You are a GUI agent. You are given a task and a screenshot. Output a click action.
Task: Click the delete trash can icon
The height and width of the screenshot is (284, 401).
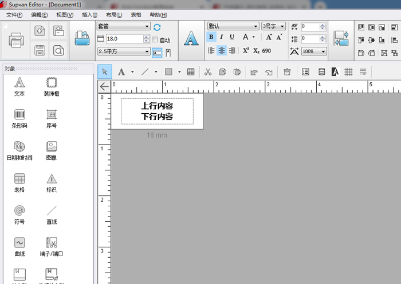(287, 72)
